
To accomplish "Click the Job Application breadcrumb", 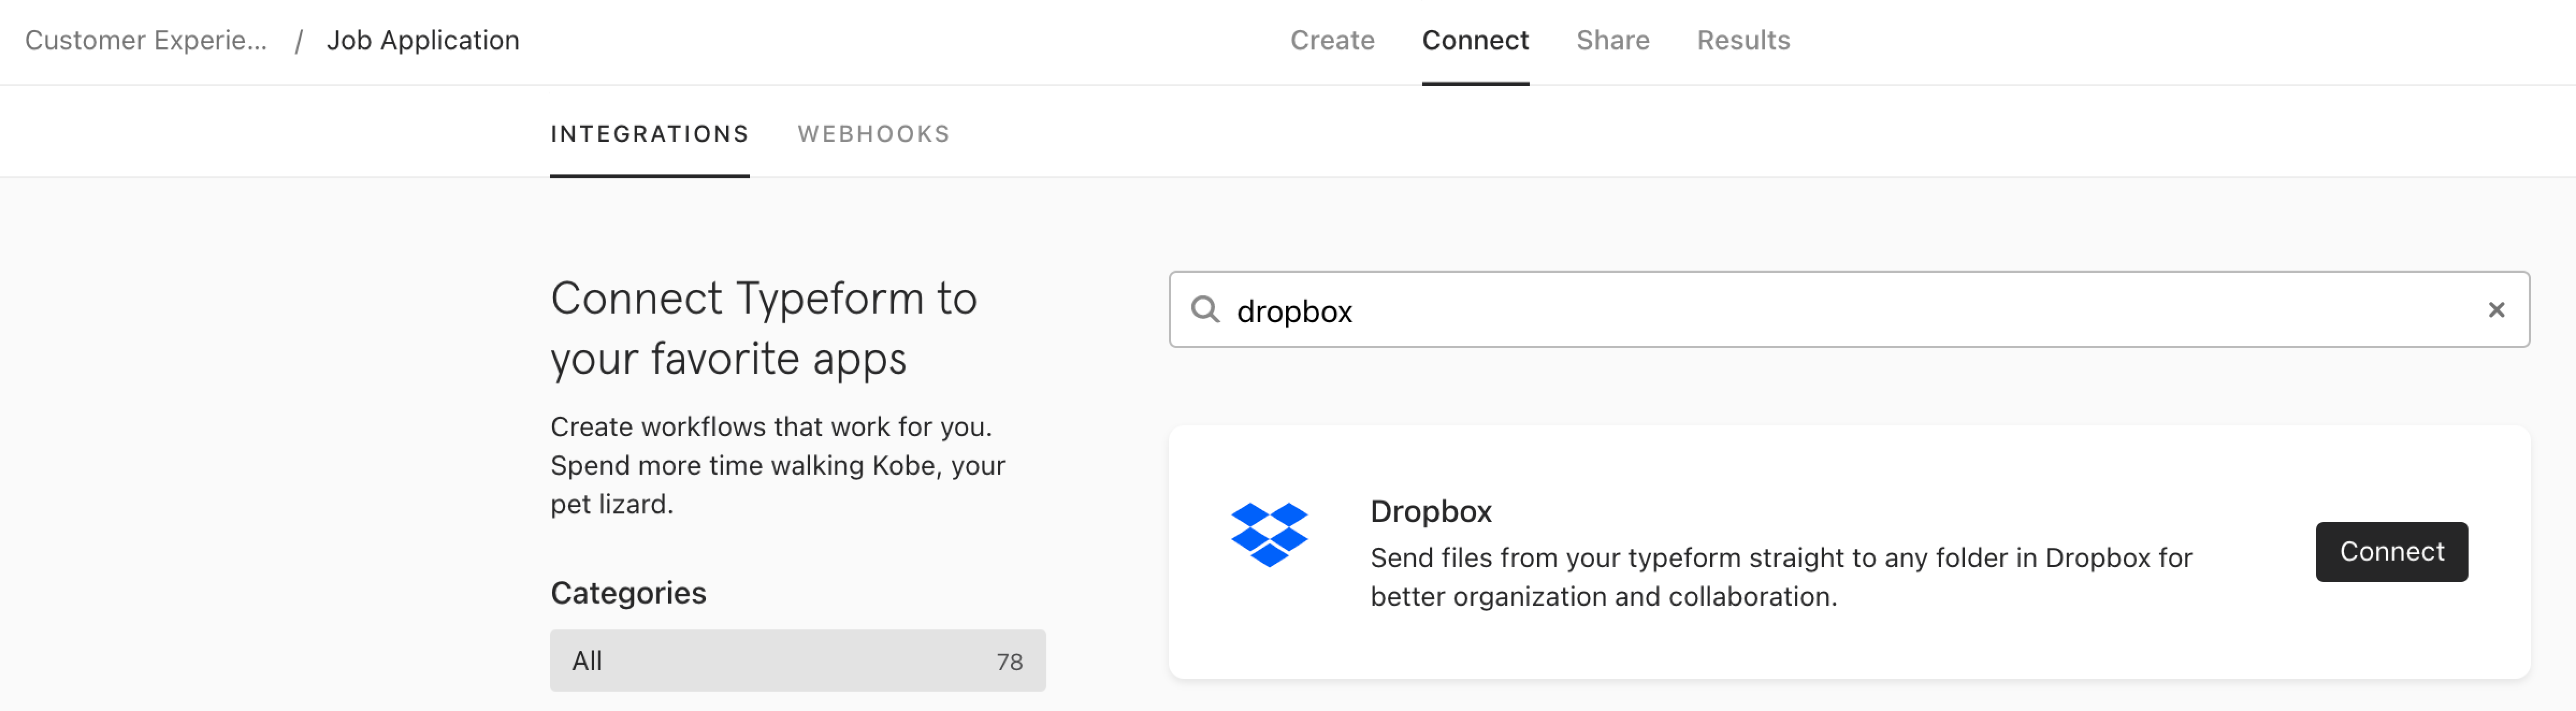I will [x=423, y=40].
